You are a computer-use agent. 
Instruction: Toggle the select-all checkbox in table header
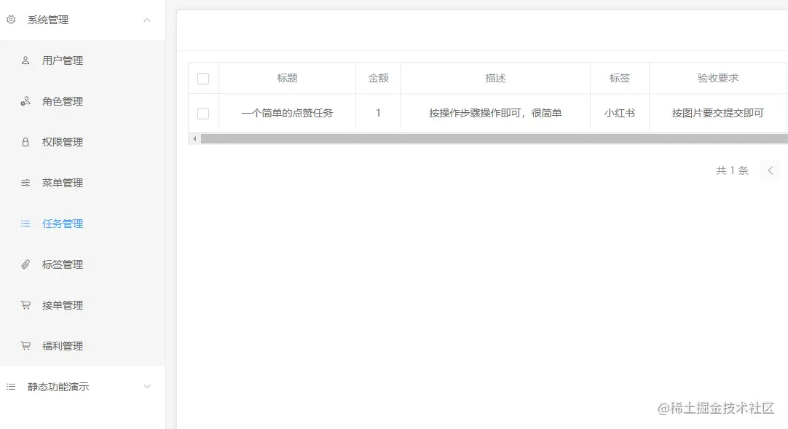203,79
